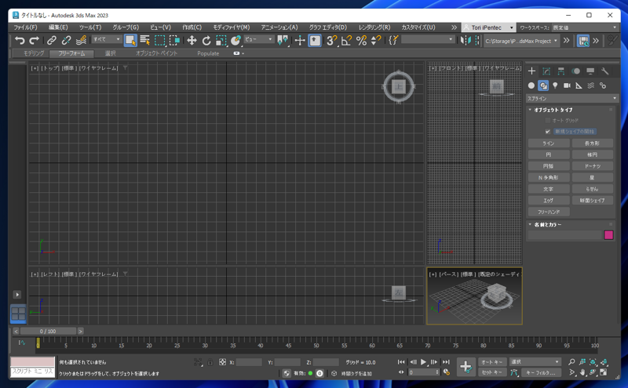Viewport: 628px width, 388px height.
Task: Activate the Select and Scale tool
Action: pyautogui.click(x=221, y=41)
